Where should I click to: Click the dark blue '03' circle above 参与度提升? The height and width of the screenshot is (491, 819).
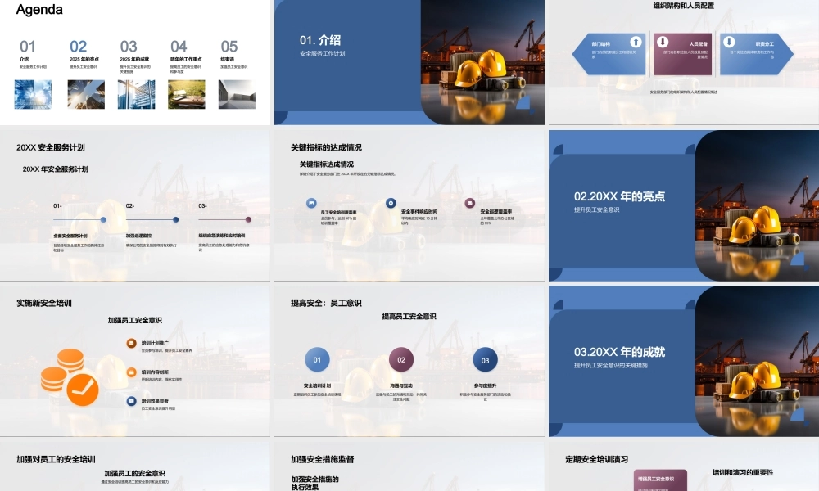(485, 360)
